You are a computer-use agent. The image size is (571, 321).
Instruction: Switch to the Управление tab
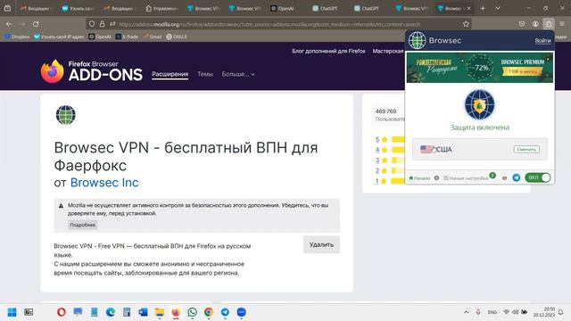point(161,8)
